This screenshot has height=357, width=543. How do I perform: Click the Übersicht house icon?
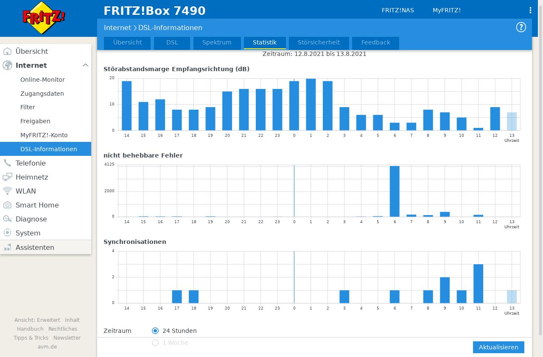click(7, 52)
